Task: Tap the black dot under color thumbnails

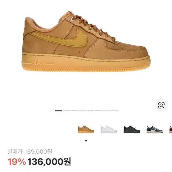Action: coord(86,141)
